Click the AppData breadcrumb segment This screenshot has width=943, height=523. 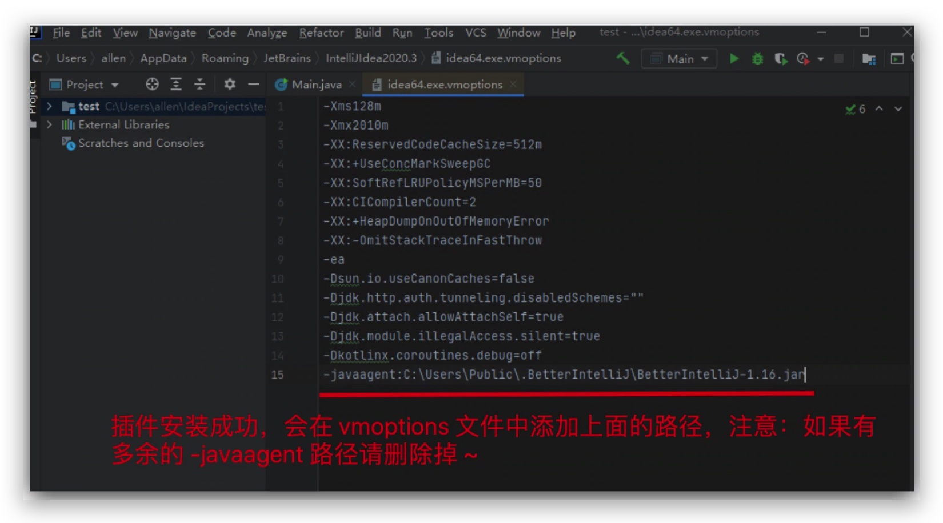[x=163, y=58]
